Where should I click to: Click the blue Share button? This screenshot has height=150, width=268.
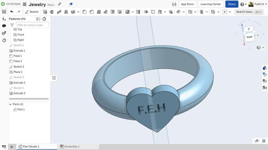pyautogui.click(x=231, y=4)
